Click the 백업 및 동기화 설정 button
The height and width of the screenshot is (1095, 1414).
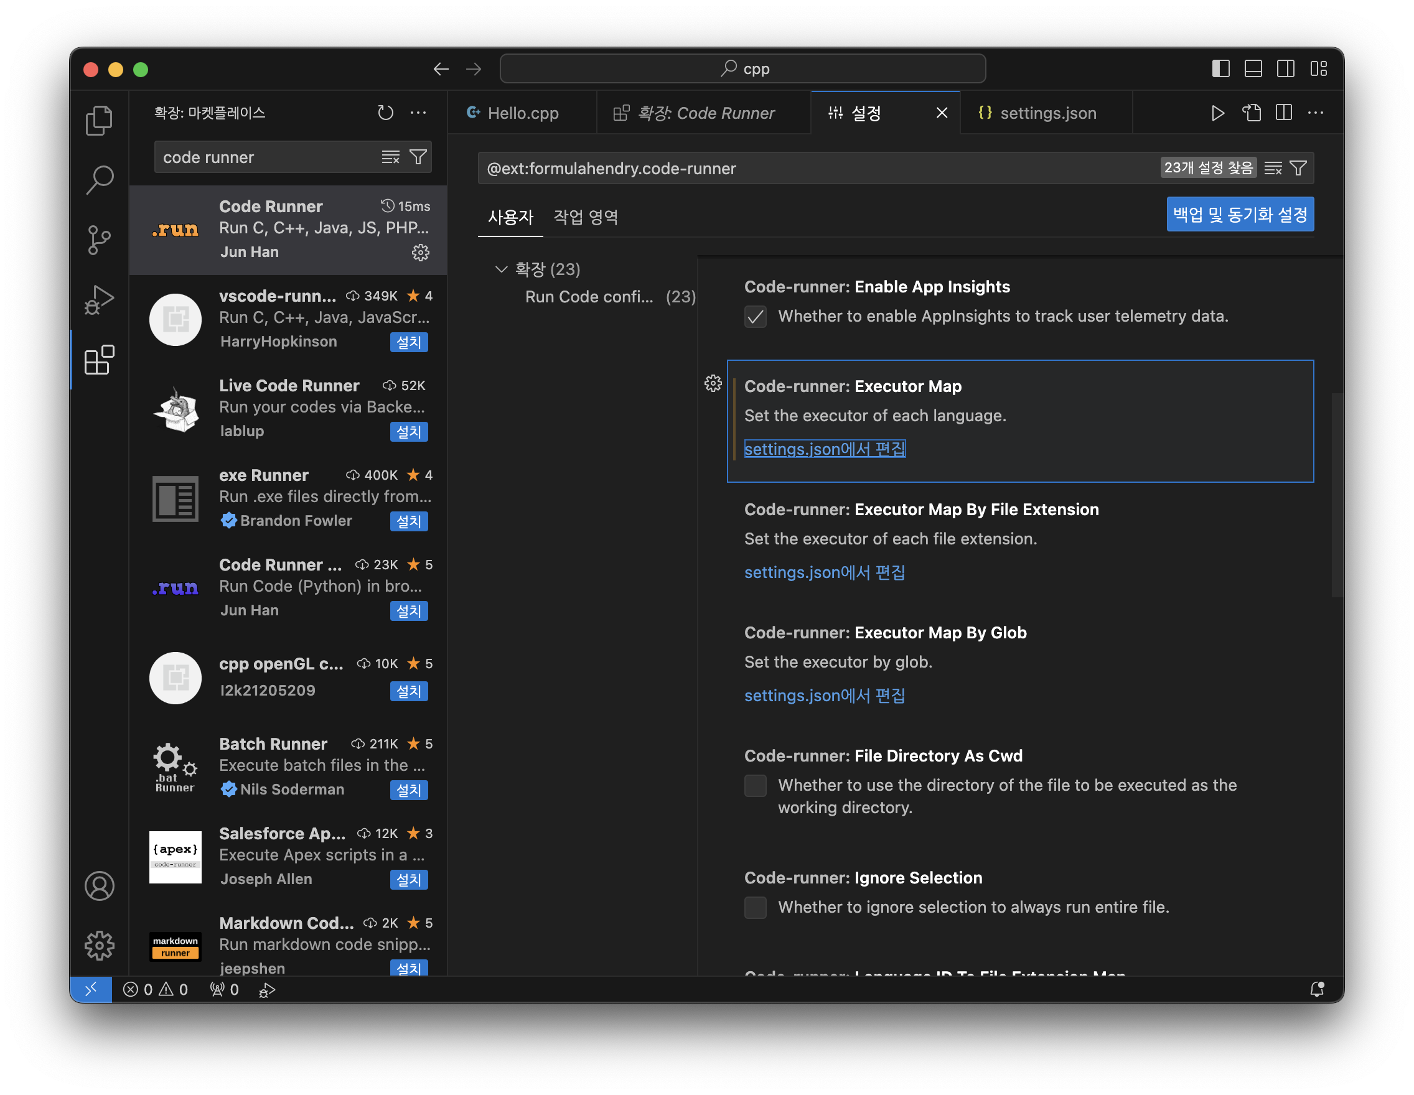point(1239,214)
